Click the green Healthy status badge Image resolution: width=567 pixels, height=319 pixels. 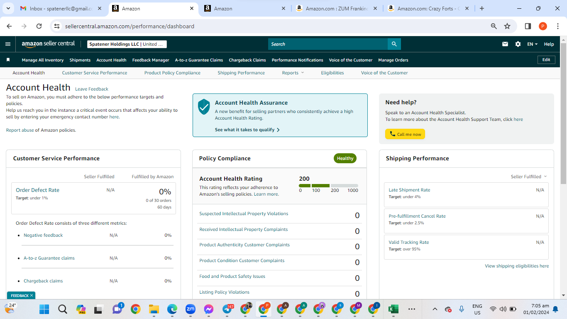pos(345,158)
